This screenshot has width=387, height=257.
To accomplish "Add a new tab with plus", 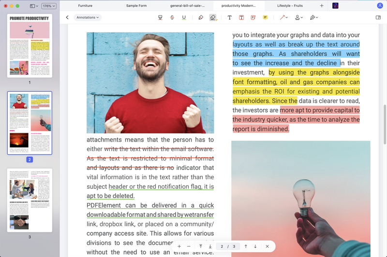I will pos(322,6).
